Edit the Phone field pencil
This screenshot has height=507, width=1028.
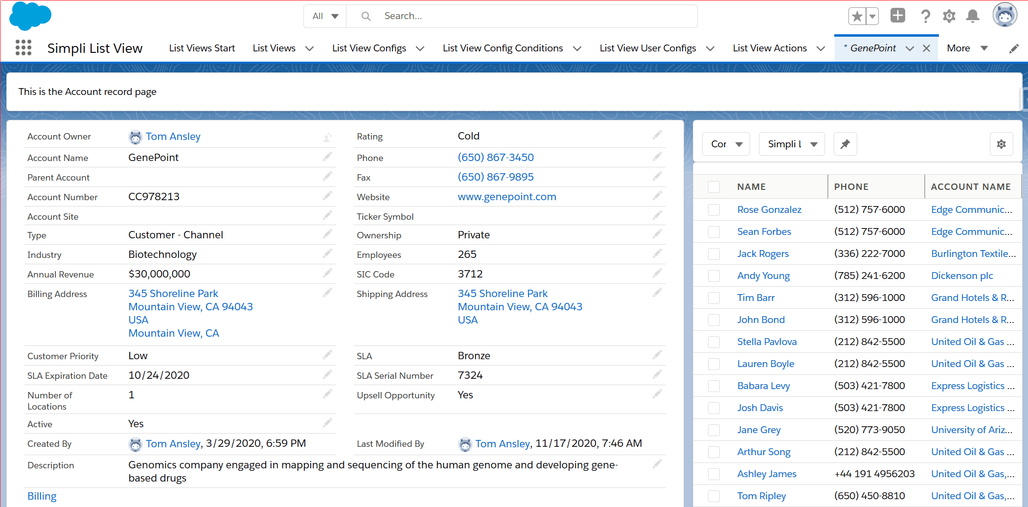point(657,157)
